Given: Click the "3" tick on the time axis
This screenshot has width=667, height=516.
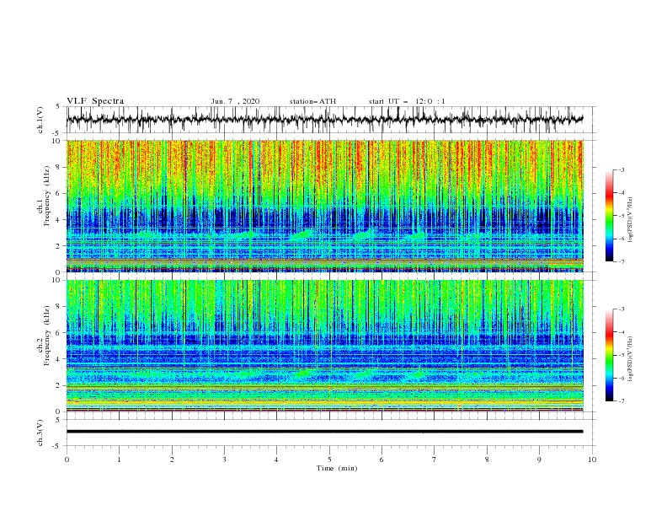Looking at the screenshot, I should click(224, 460).
